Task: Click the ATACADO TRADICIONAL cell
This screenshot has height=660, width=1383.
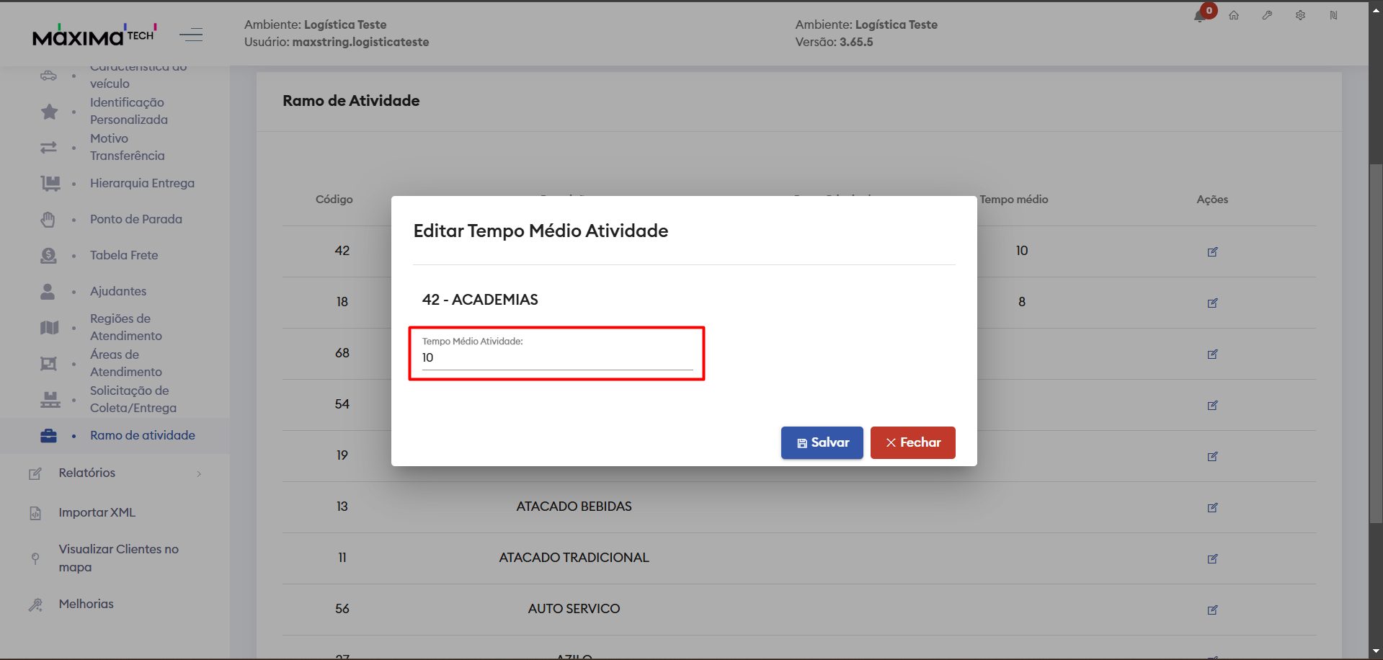Action: click(x=574, y=558)
